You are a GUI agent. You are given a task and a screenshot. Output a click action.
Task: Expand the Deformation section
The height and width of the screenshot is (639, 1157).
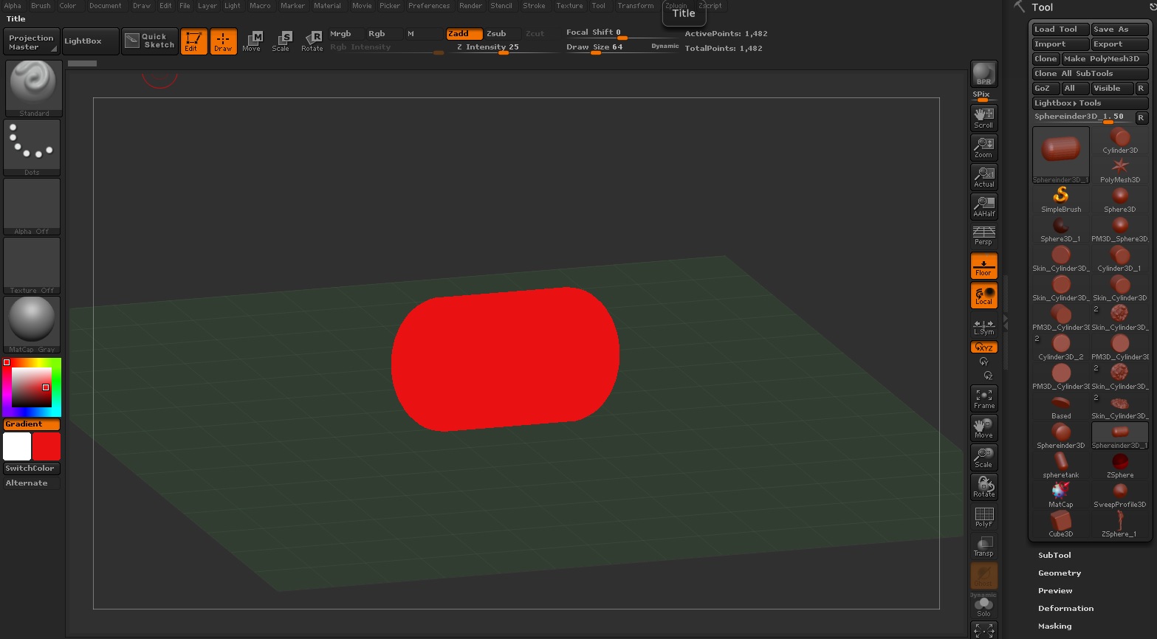pos(1065,609)
